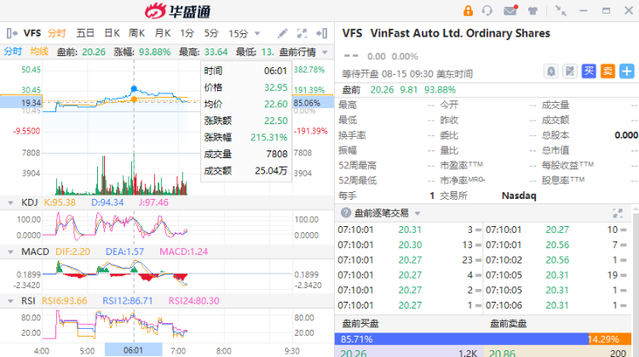Click the 华盛通 logo
The height and width of the screenshot is (357, 639).
[178, 11]
